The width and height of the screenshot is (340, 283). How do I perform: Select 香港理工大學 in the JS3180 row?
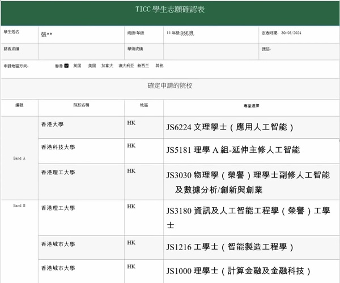(x=58, y=208)
